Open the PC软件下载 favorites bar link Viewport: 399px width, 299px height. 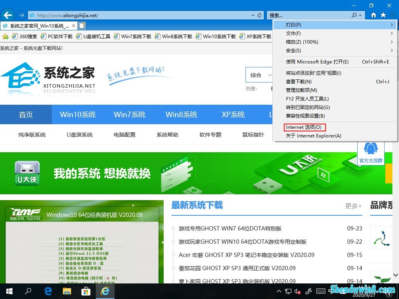tap(56, 36)
